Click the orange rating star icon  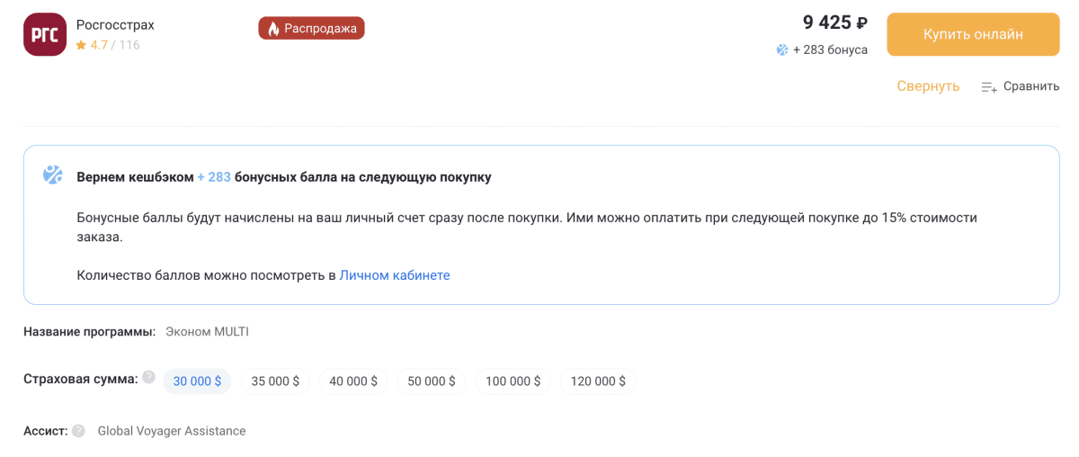pyautogui.click(x=81, y=45)
